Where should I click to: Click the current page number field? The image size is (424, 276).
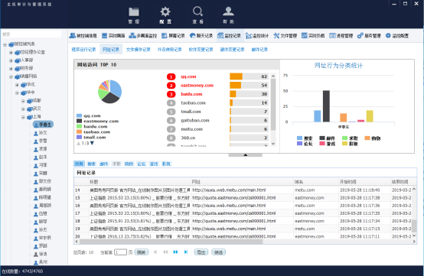[x=121, y=252]
